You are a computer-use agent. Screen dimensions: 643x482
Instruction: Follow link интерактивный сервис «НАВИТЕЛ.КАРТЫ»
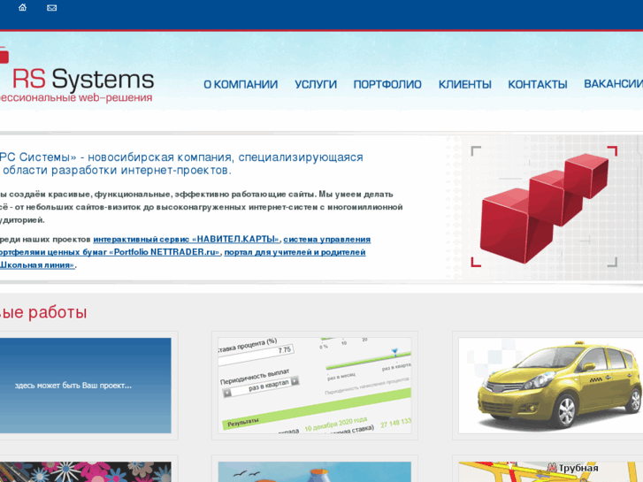click(187, 239)
